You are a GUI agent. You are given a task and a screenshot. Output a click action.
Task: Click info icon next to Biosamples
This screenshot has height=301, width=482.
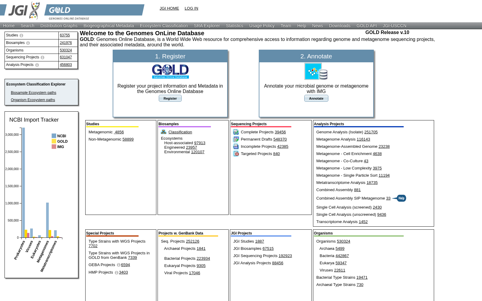(28, 43)
